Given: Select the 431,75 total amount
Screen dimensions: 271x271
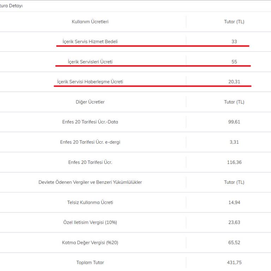Looking at the screenshot, I should pyautogui.click(x=234, y=263).
